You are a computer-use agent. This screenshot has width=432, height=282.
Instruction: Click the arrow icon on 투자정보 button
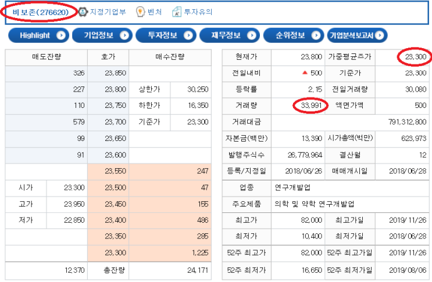point(188,35)
